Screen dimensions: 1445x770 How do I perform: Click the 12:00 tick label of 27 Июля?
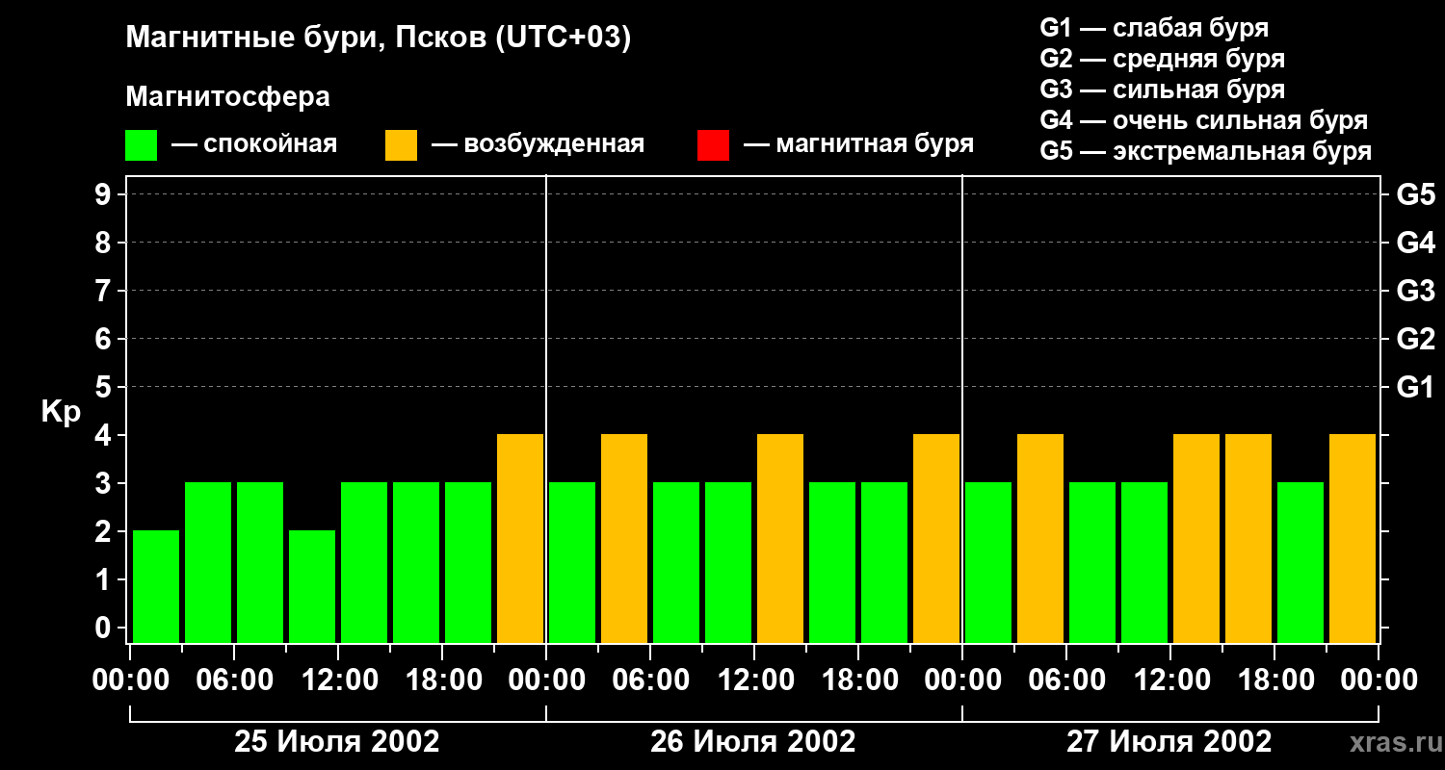1170,680
